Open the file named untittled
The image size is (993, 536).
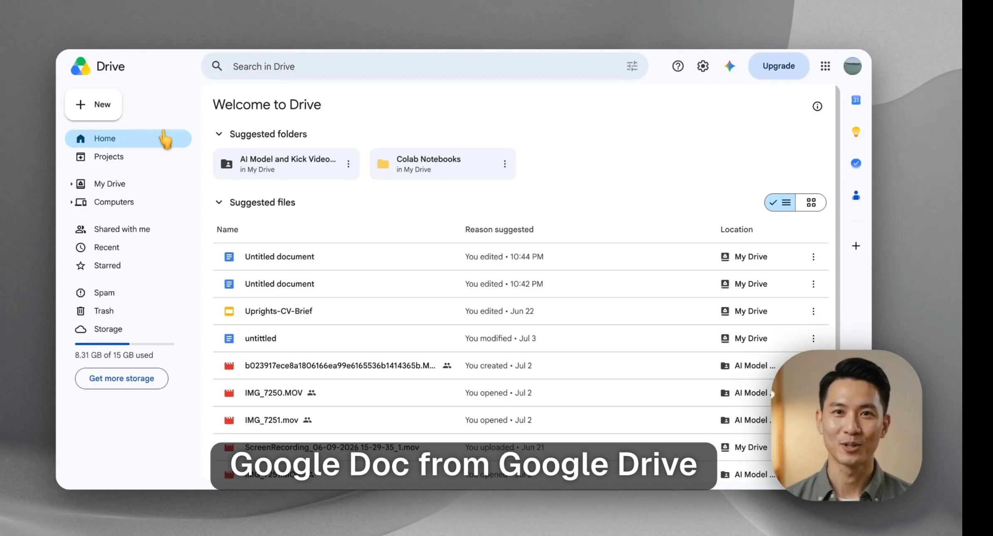coord(261,338)
